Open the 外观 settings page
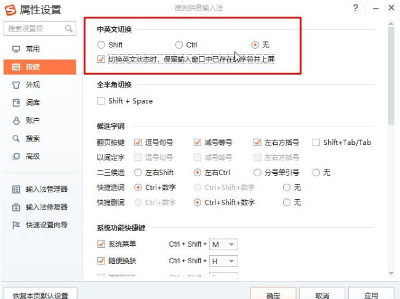This screenshot has width=400, height=299. point(40,85)
